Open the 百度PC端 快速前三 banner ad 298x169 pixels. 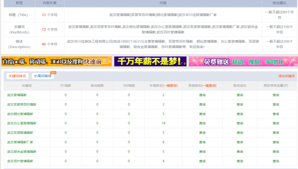point(56,61)
